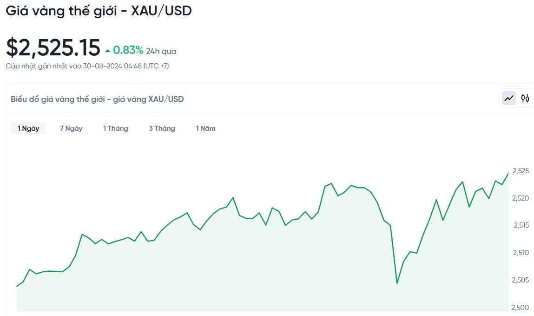Click the 24h qua label

[161, 51]
